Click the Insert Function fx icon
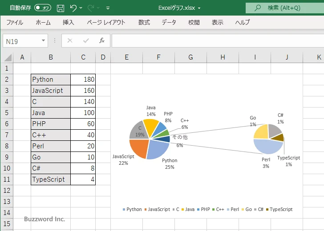 pos(102,40)
